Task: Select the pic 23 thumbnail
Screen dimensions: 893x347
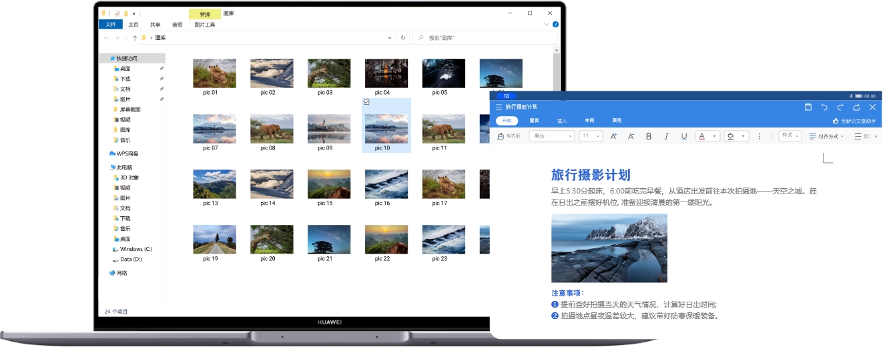Action: [x=444, y=240]
